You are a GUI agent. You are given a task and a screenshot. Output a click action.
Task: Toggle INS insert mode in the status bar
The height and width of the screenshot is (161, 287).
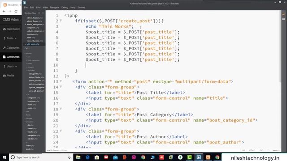pos(244,150)
